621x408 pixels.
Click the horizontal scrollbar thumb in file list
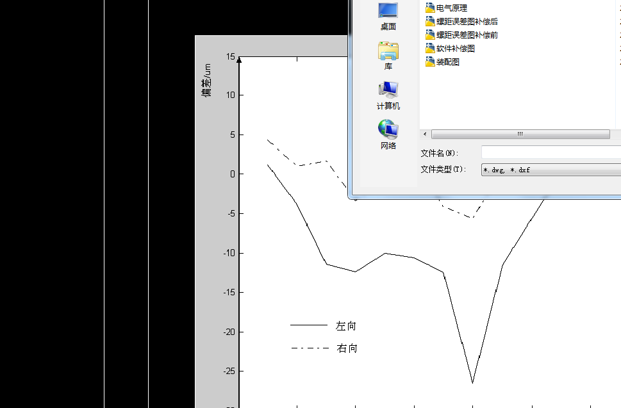pyautogui.click(x=520, y=134)
